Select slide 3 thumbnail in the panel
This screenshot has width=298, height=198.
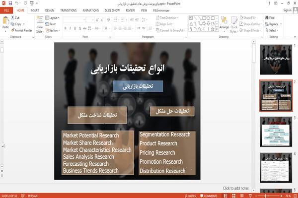click(x=276, y=132)
